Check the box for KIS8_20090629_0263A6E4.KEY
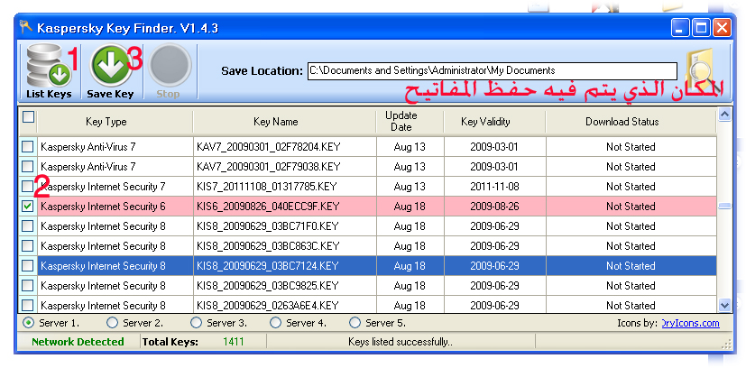746x368 pixels. coord(28,305)
